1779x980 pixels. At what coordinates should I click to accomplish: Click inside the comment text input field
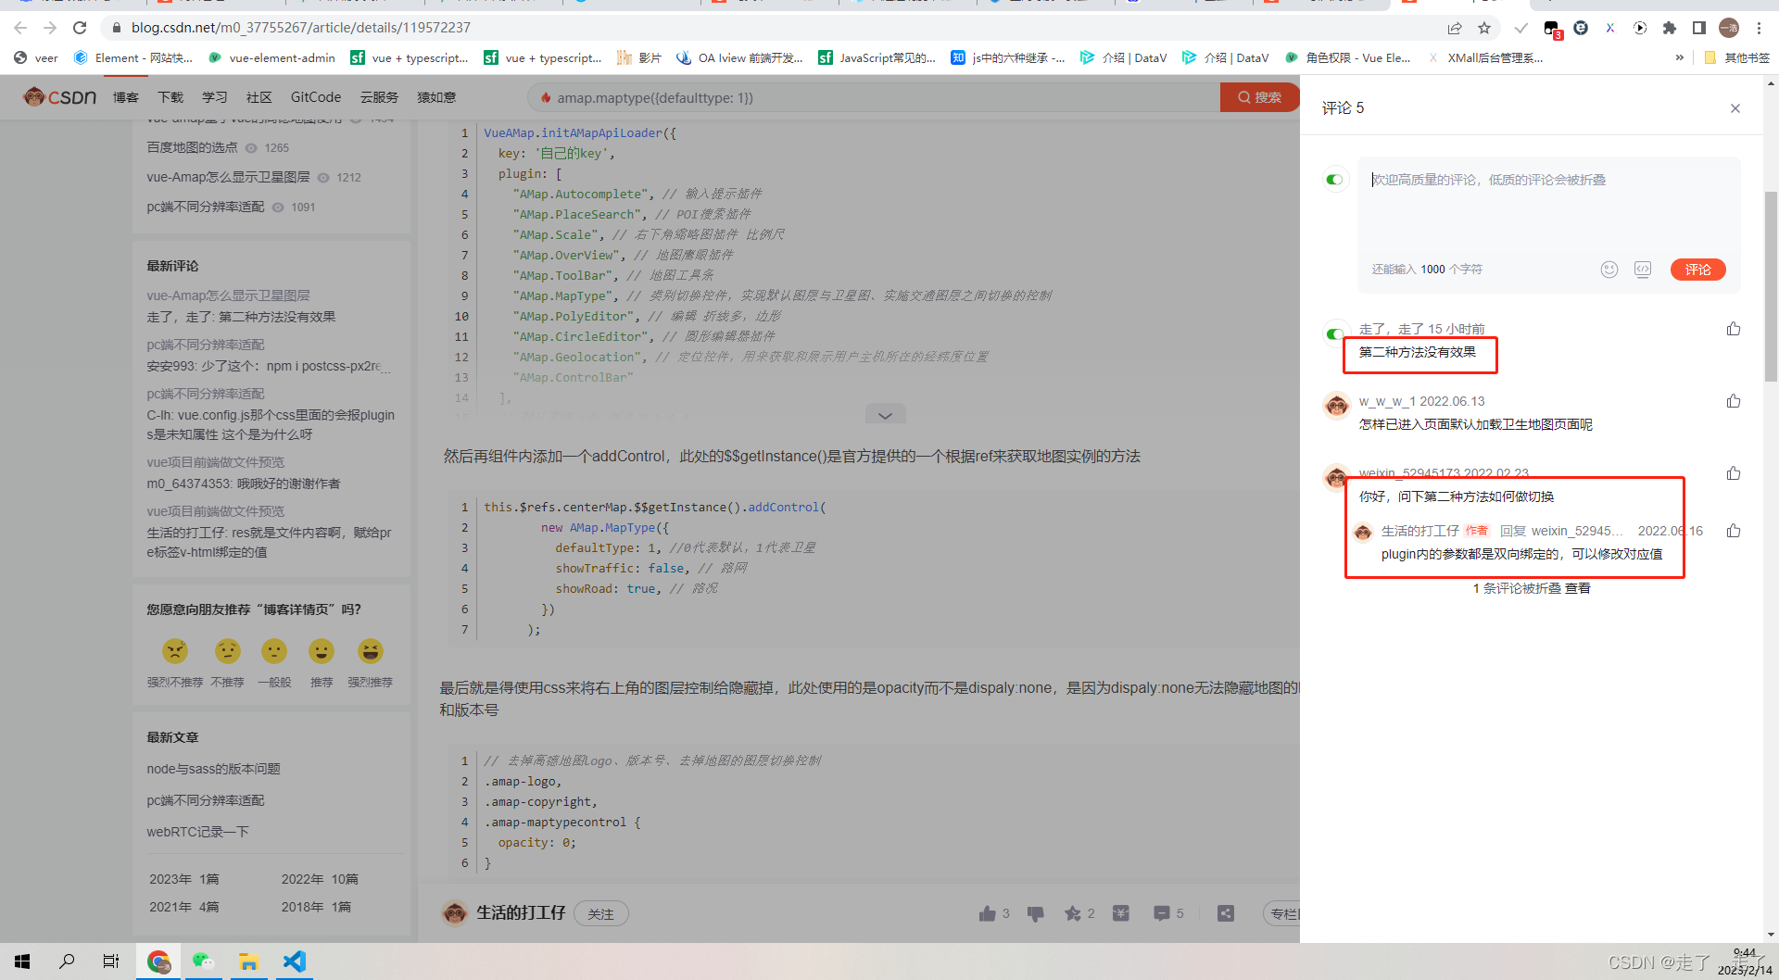1547,204
